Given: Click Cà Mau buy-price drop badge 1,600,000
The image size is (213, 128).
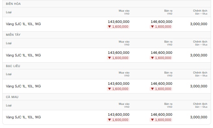Looking at the screenshot, I should (118, 120).
